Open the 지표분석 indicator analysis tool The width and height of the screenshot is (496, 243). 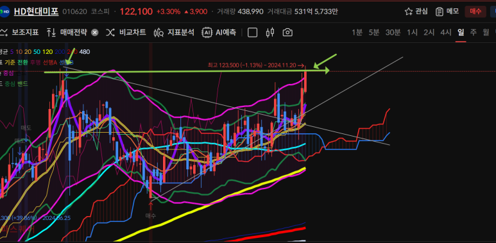coord(174,32)
